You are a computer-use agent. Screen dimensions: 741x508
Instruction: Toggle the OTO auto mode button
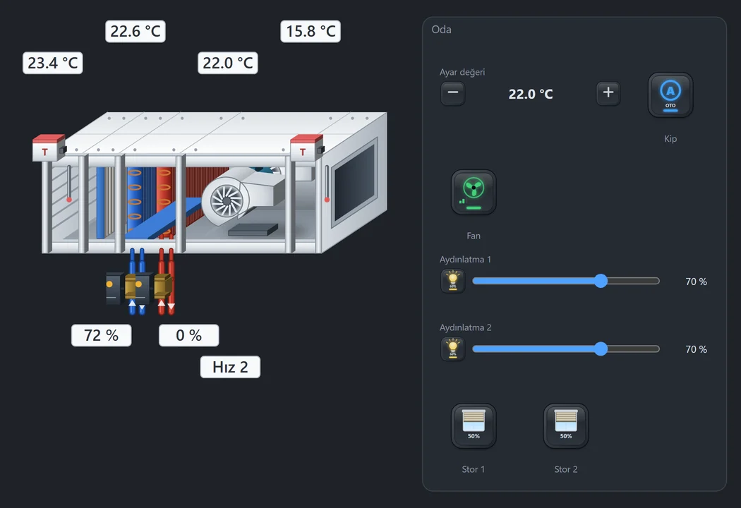(670, 95)
